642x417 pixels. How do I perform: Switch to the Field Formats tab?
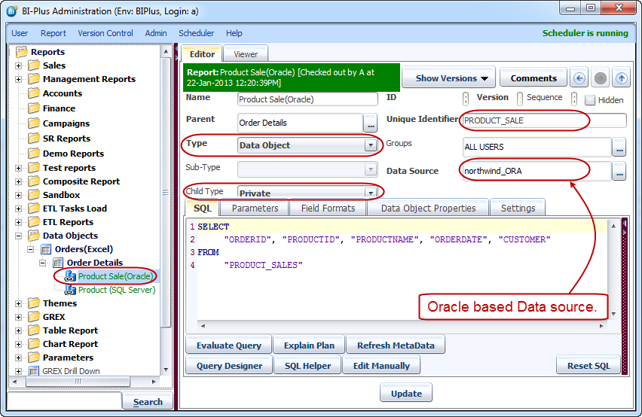point(328,208)
